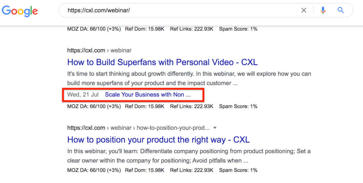Click Spam Score: 1% under positioning result
Image resolution: width=363 pixels, height=183 pixels.
[x=238, y=170]
